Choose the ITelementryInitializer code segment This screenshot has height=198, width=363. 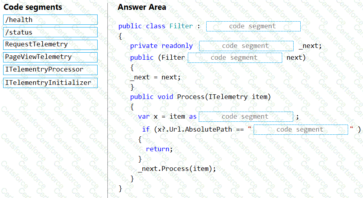click(50, 82)
